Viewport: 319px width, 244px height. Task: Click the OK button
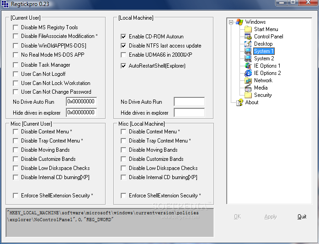click(237, 217)
